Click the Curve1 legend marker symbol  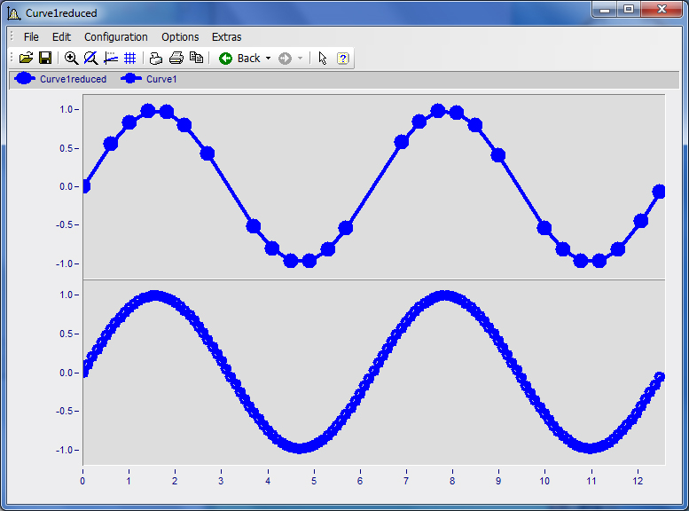(x=131, y=79)
